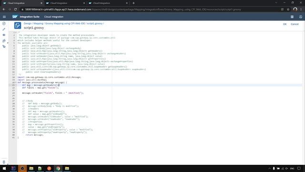Open the Notepad++ icon in taskbar

coord(40,169)
